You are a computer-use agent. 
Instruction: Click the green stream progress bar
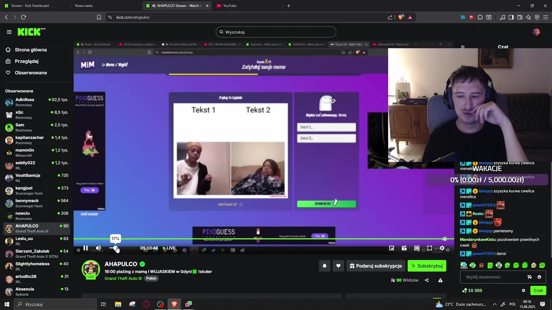263,239
